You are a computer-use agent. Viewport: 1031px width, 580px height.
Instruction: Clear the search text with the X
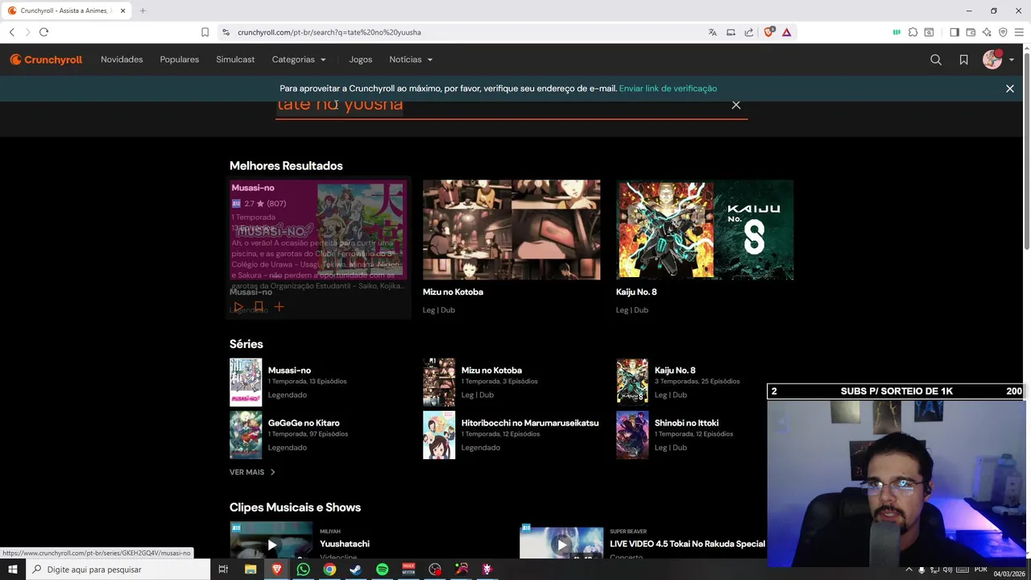tap(736, 105)
